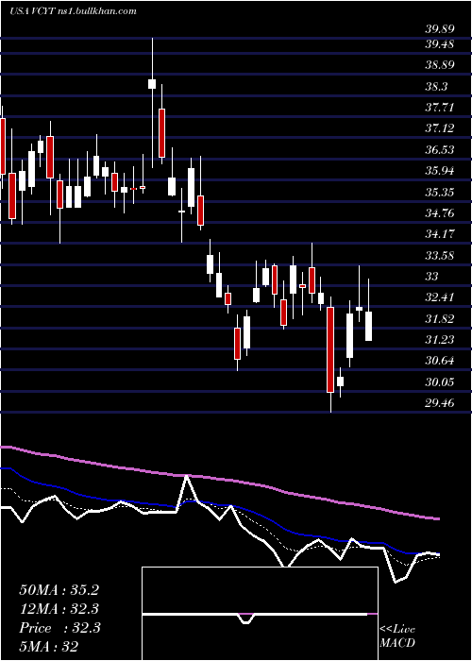
Task: Click the 38.89 price axis label
Action: [439, 65]
